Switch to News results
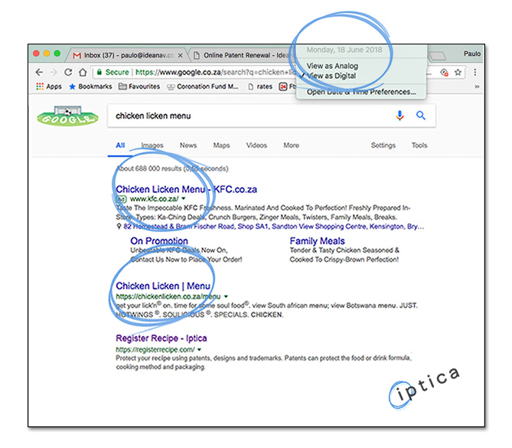The image size is (512, 448). (188, 146)
